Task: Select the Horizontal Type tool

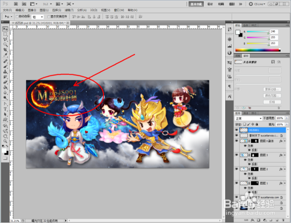Action: (x=5, y=109)
